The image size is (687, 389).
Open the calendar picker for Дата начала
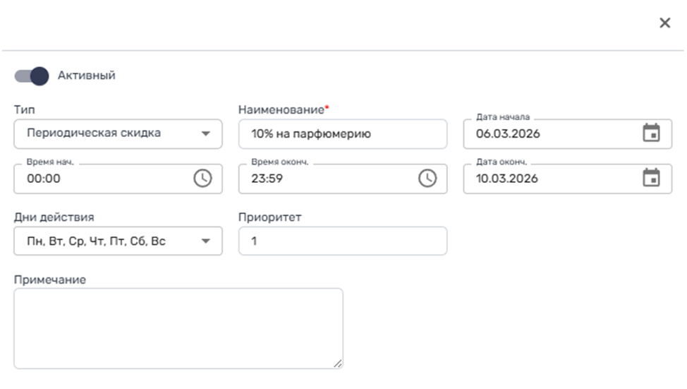pos(651,133)
